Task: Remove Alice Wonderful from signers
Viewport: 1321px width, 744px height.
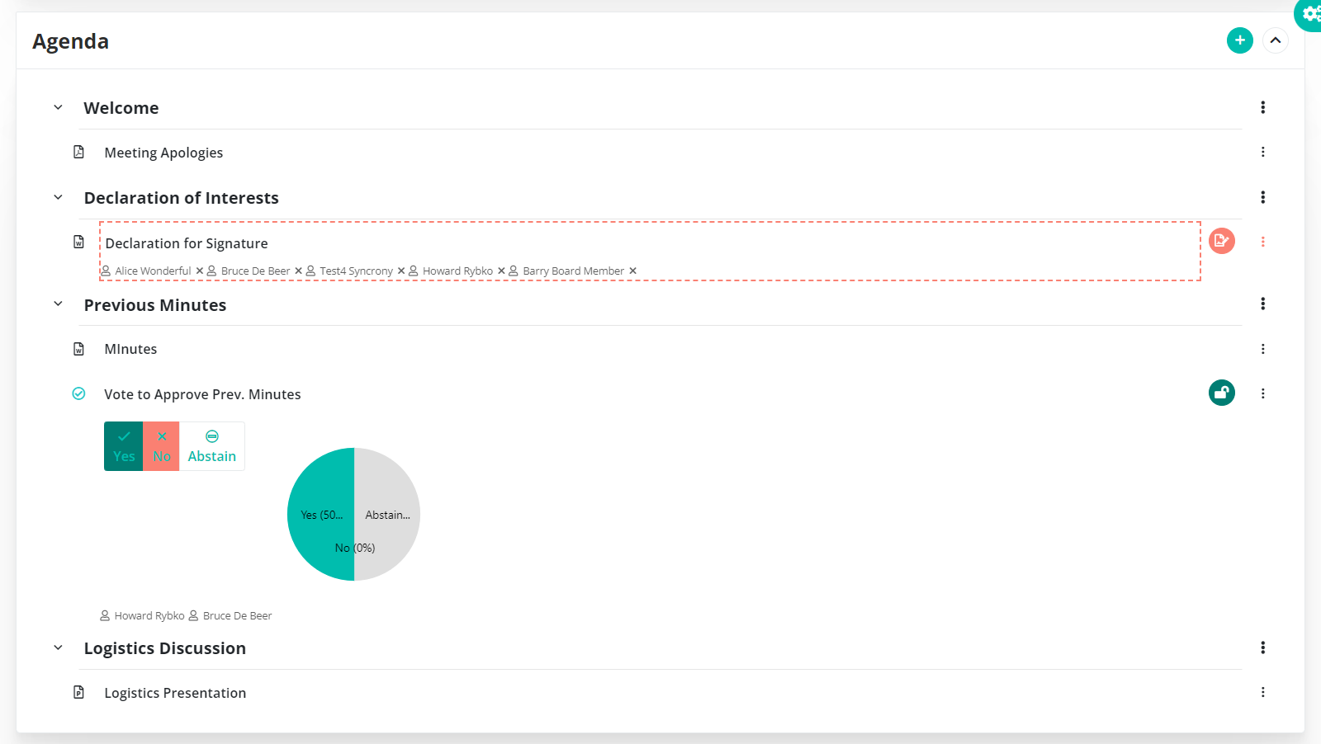Action: tap(200, 271)
